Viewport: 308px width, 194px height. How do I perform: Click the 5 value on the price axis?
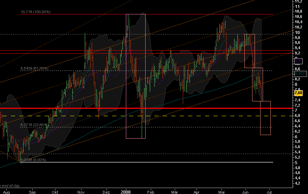coord(296,163)
